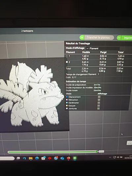Click the yellow Essuyer color swatch
The width and height of the screenshot is (132, 176).
[67, 106]
